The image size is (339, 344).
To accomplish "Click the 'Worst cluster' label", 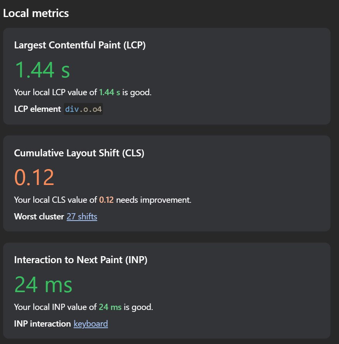I will pos(39,217).
